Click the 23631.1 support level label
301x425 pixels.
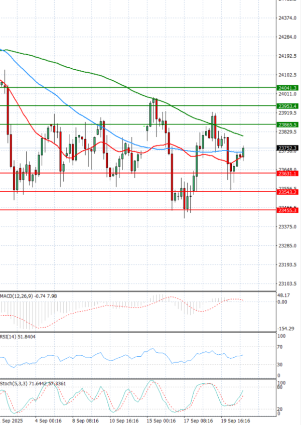tap(287, 174)
